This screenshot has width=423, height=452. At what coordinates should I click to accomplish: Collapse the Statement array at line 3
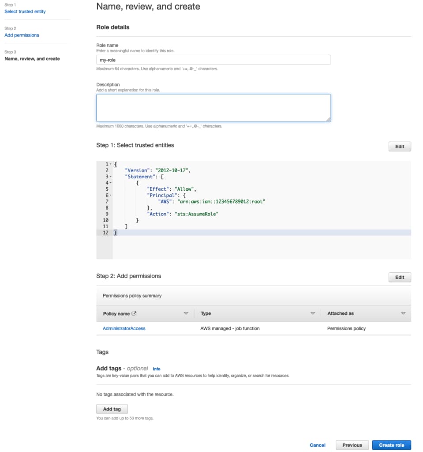110,177
